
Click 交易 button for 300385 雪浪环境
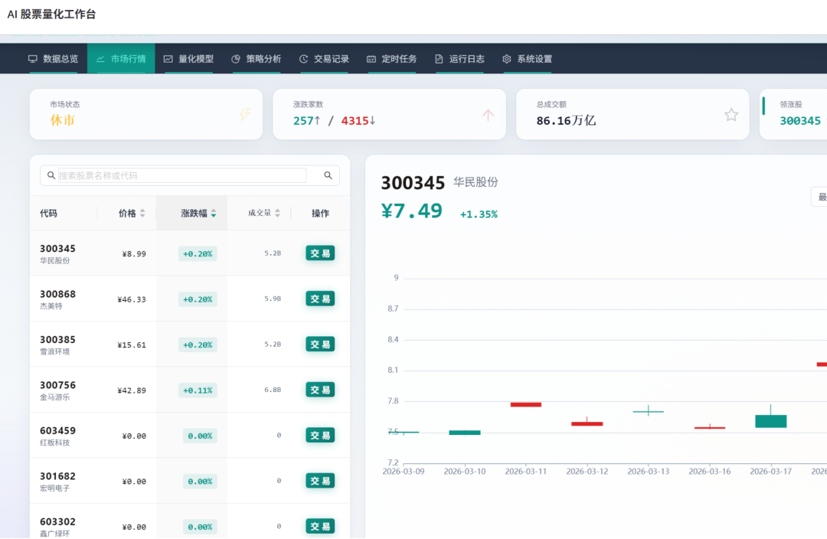pos(320,345)
